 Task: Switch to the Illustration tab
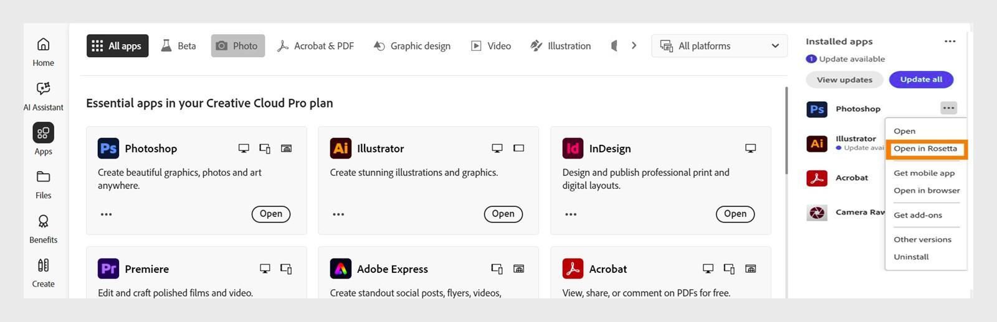tap(560, 46)
